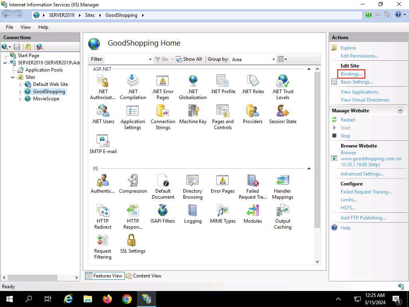The height and width of the screenshot is (307, 409).
Task: Collapse the ASP.NET group section
Action: coord(309,69)
